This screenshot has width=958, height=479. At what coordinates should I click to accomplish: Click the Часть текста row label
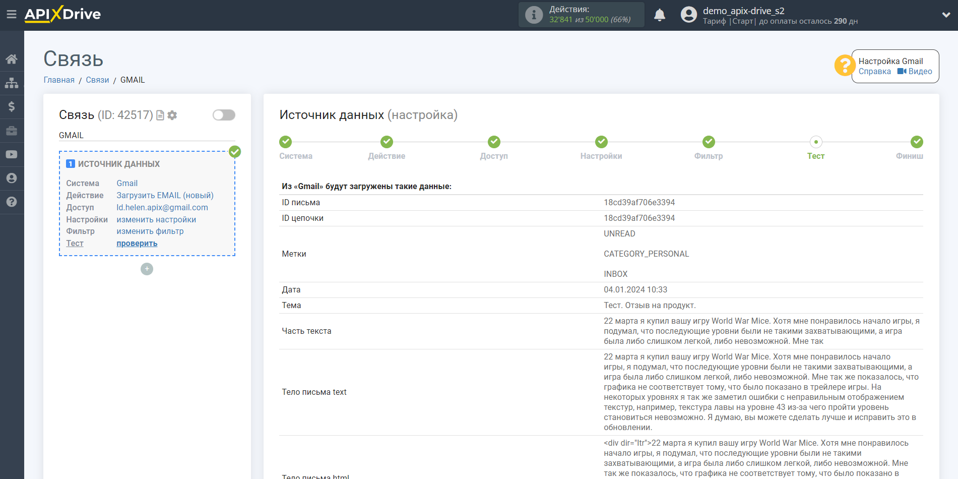[x=306, y=331]
